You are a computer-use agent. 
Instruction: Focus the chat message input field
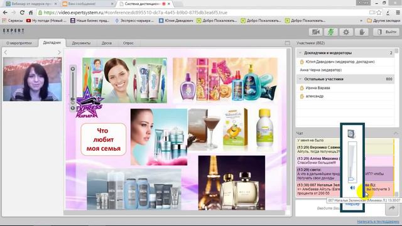coord(340,208)
